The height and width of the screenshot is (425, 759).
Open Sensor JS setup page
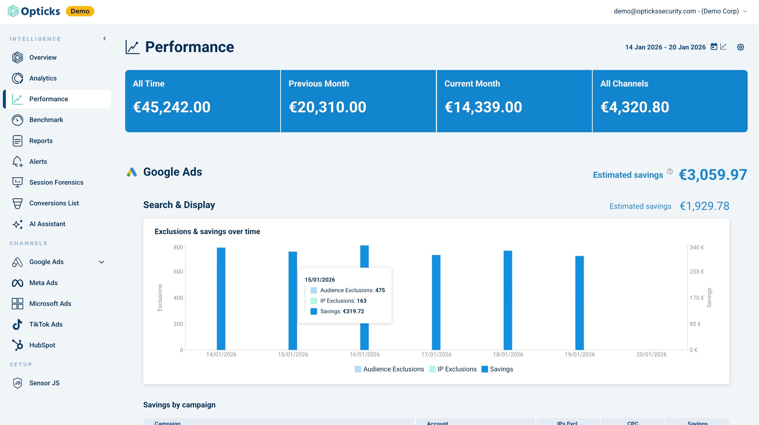point(44,383)
